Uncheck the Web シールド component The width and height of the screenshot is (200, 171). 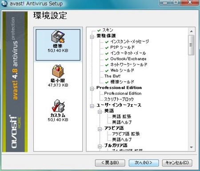click(x=107, y=71)
